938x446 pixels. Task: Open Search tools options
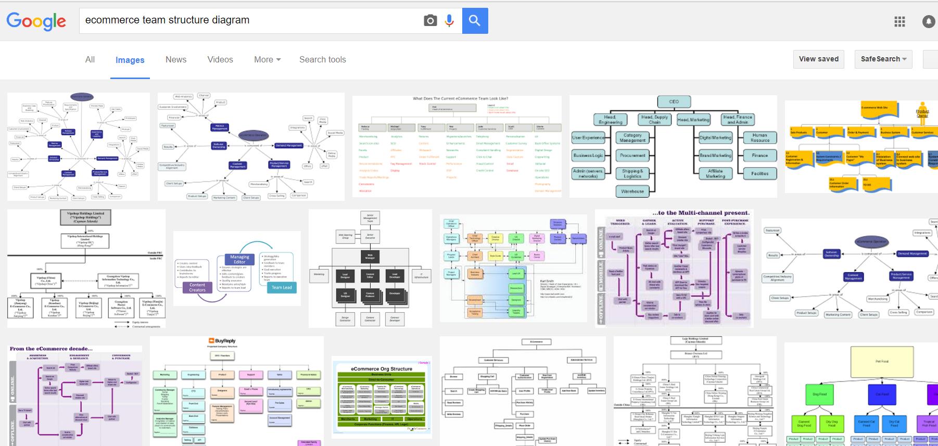(323, 59)
